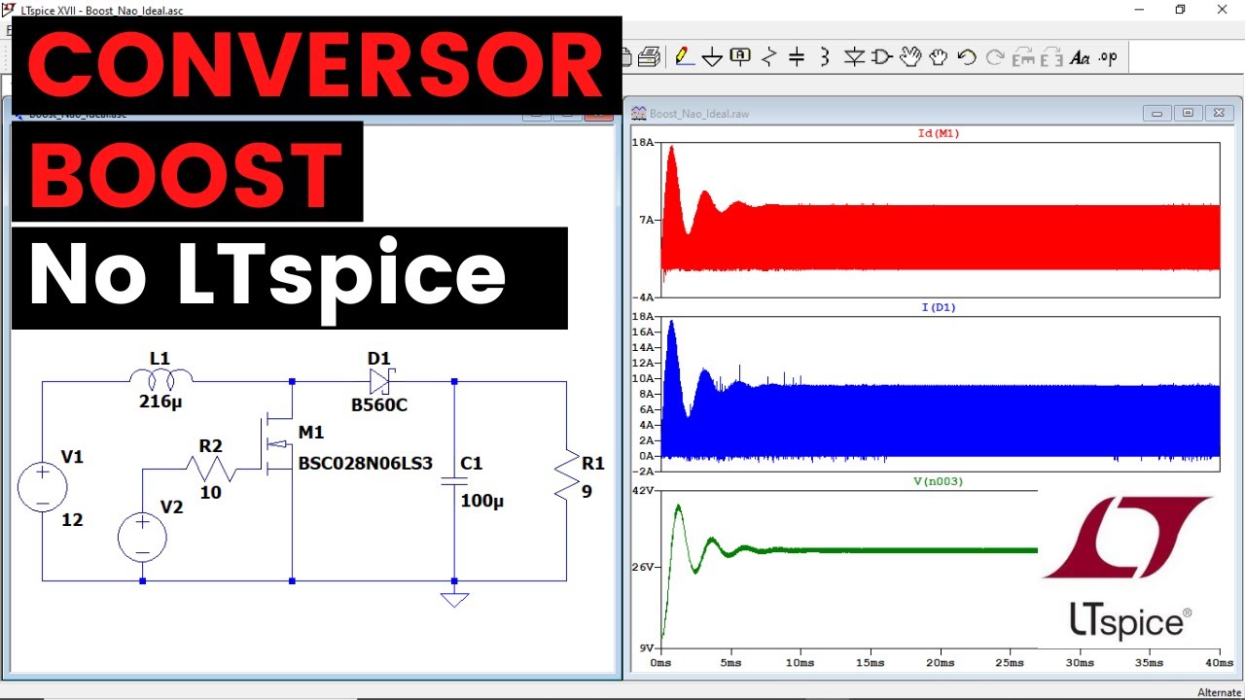Click the Id(M1) trace label
Image resolution: width=1245 pixels, height=700 pixels.
(939, 133)
